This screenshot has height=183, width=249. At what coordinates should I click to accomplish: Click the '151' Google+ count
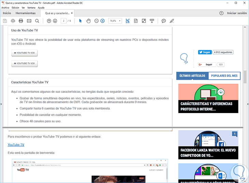[x=221, y=65]
